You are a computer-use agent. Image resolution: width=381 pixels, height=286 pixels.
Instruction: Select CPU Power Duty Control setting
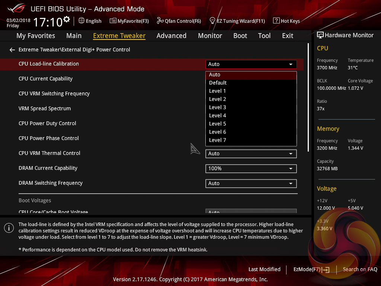[x=47, y=123]
